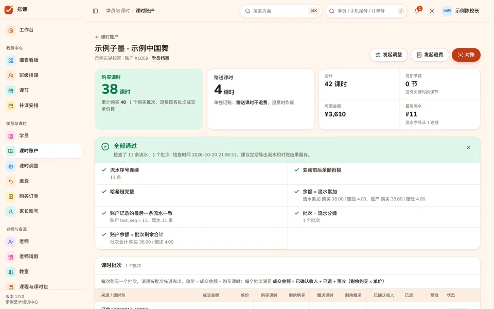This screenshot has width=494, height=309.
Task: Click the 版本 1.0.0 footer text
Action: pos(15,297)
